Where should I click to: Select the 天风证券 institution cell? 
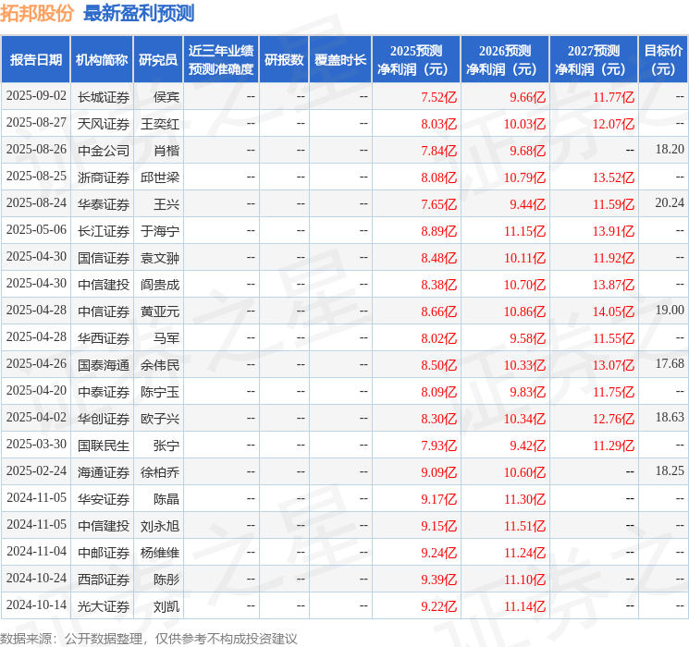[x=104, y=124]
